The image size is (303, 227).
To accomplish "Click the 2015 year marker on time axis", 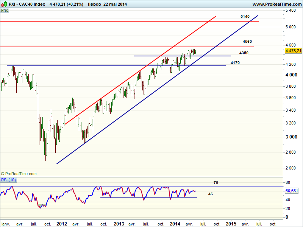I will coord(231,224).
